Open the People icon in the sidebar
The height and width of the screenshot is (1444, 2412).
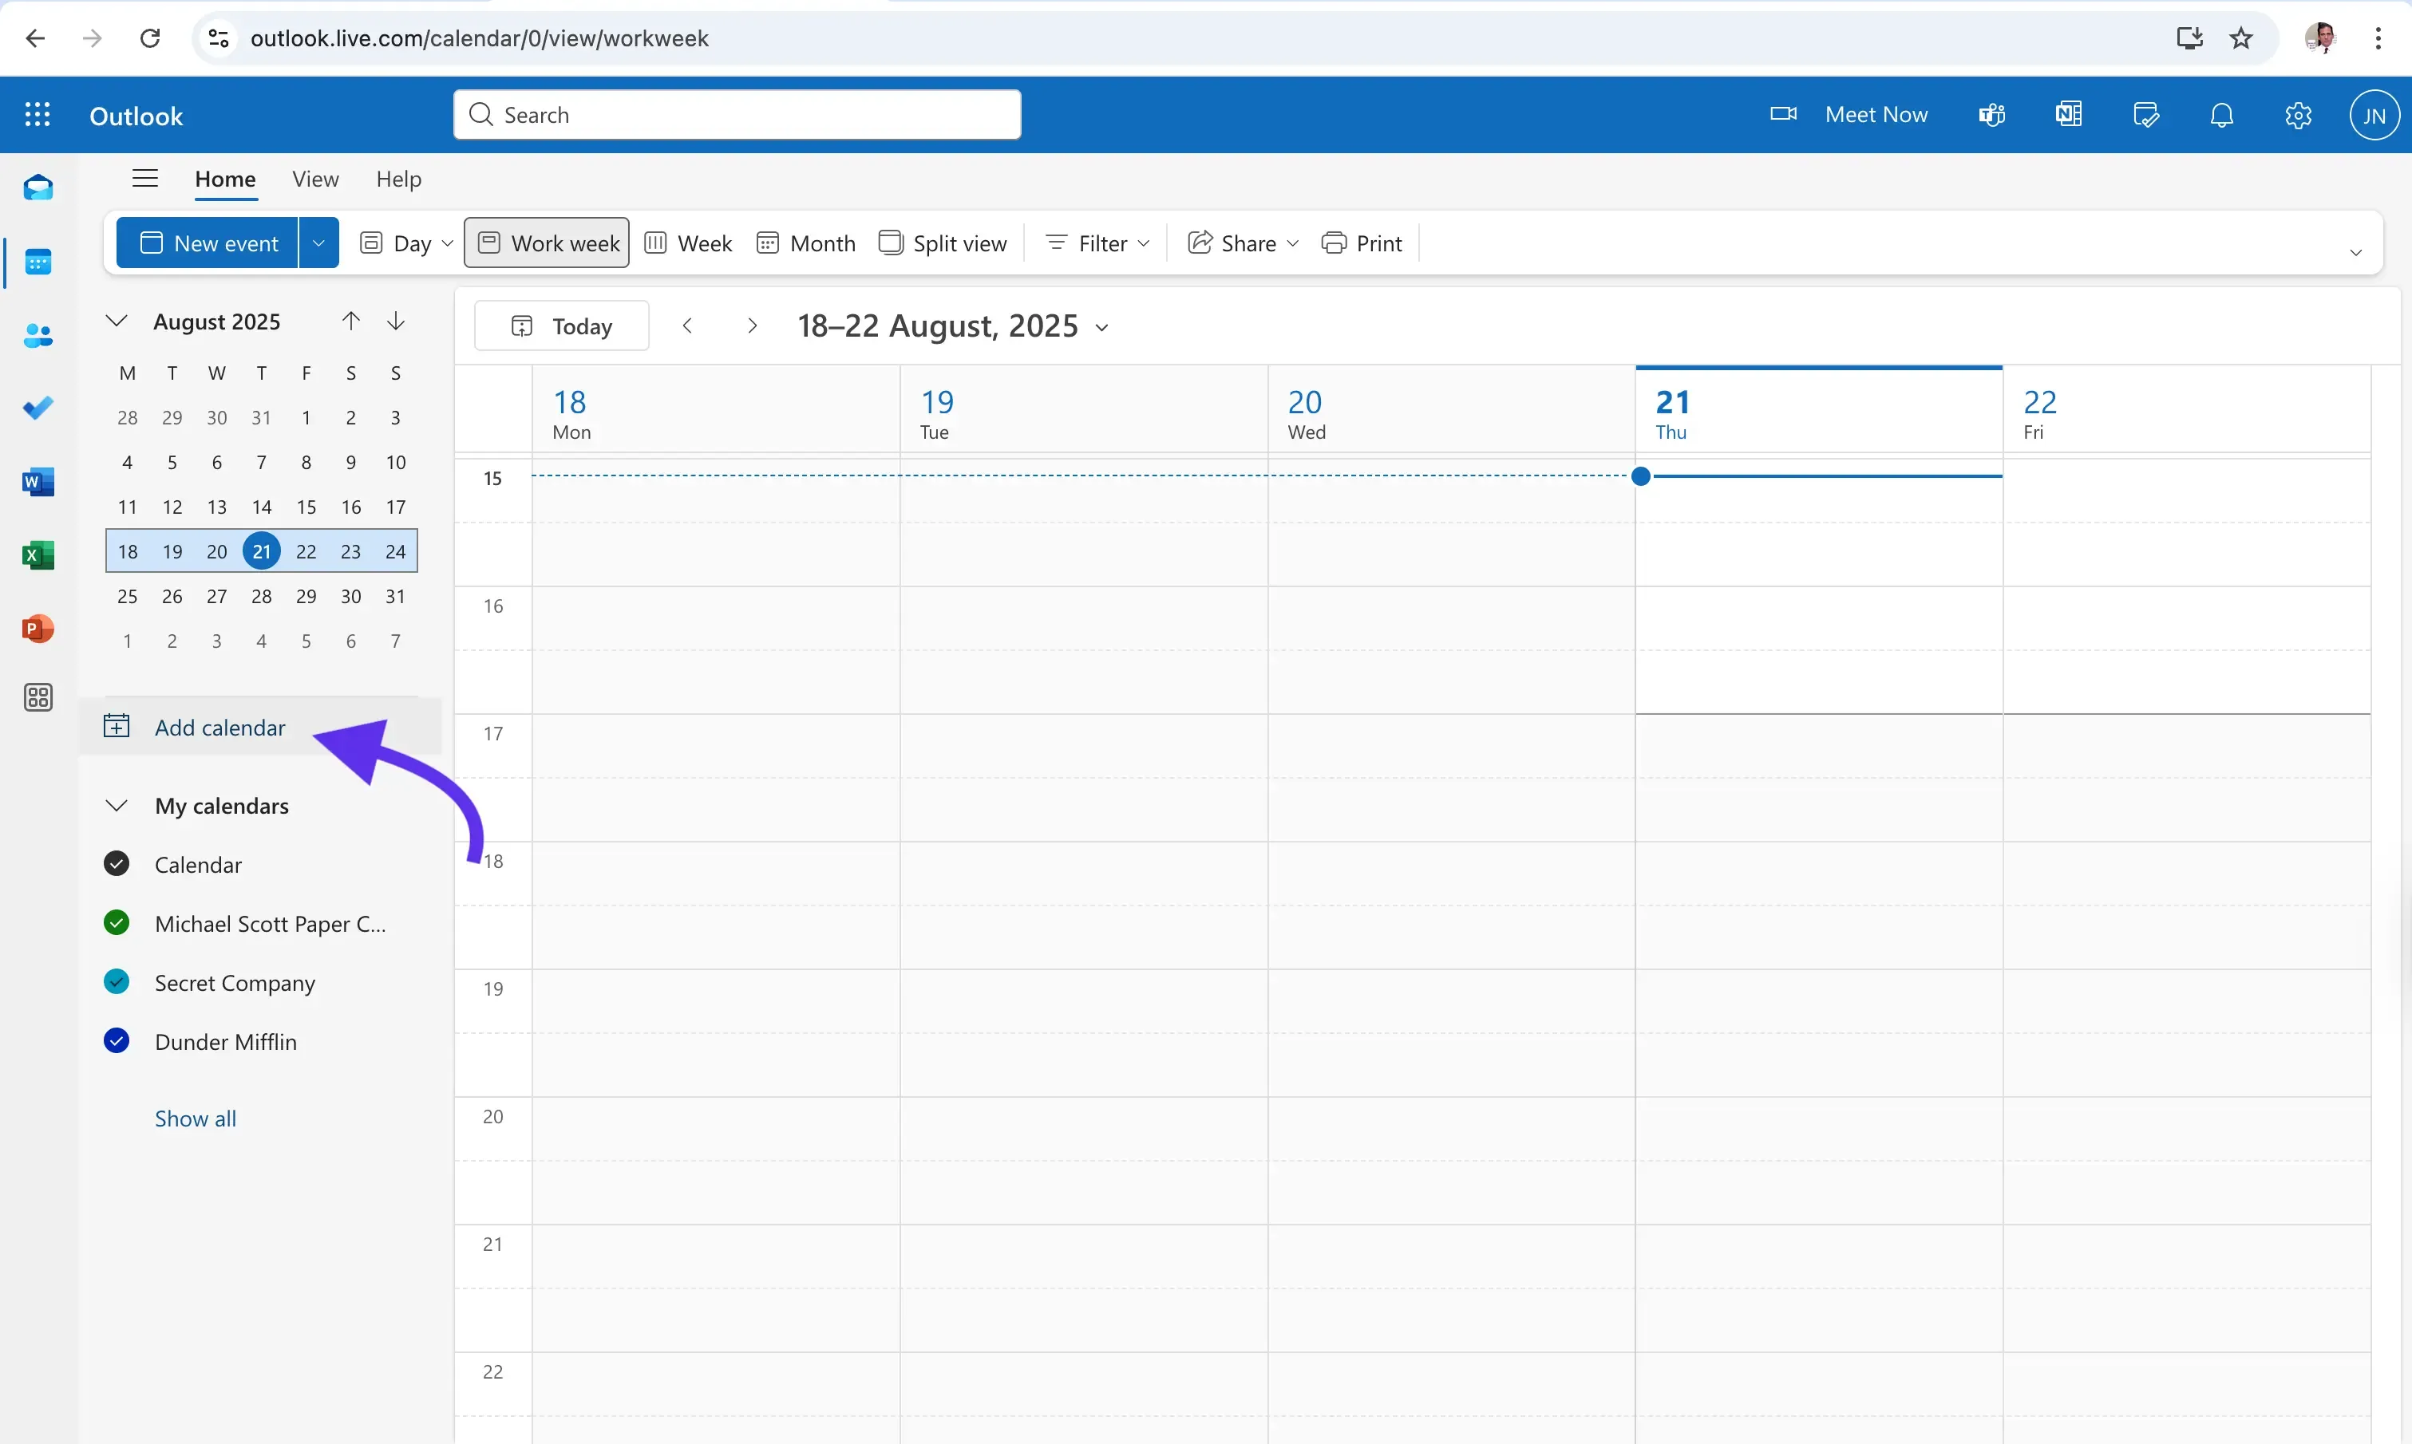pyautogui.click(x=38, y=335)
